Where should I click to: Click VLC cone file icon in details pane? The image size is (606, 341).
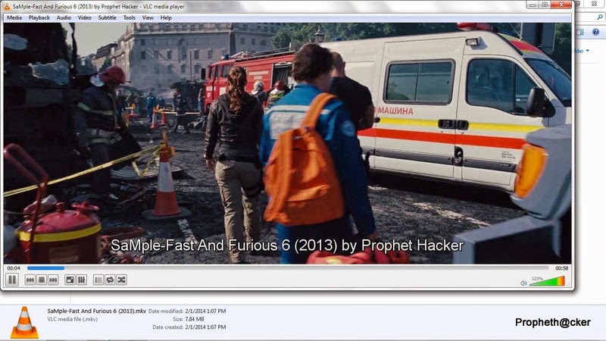[24, 322]
